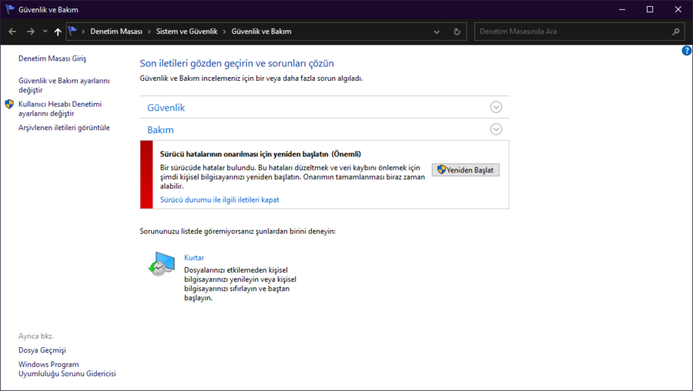Go up one level with up arrow
The width and height of the screenshot is (693, 391).
pyautogui.click(x=58, y=32)
